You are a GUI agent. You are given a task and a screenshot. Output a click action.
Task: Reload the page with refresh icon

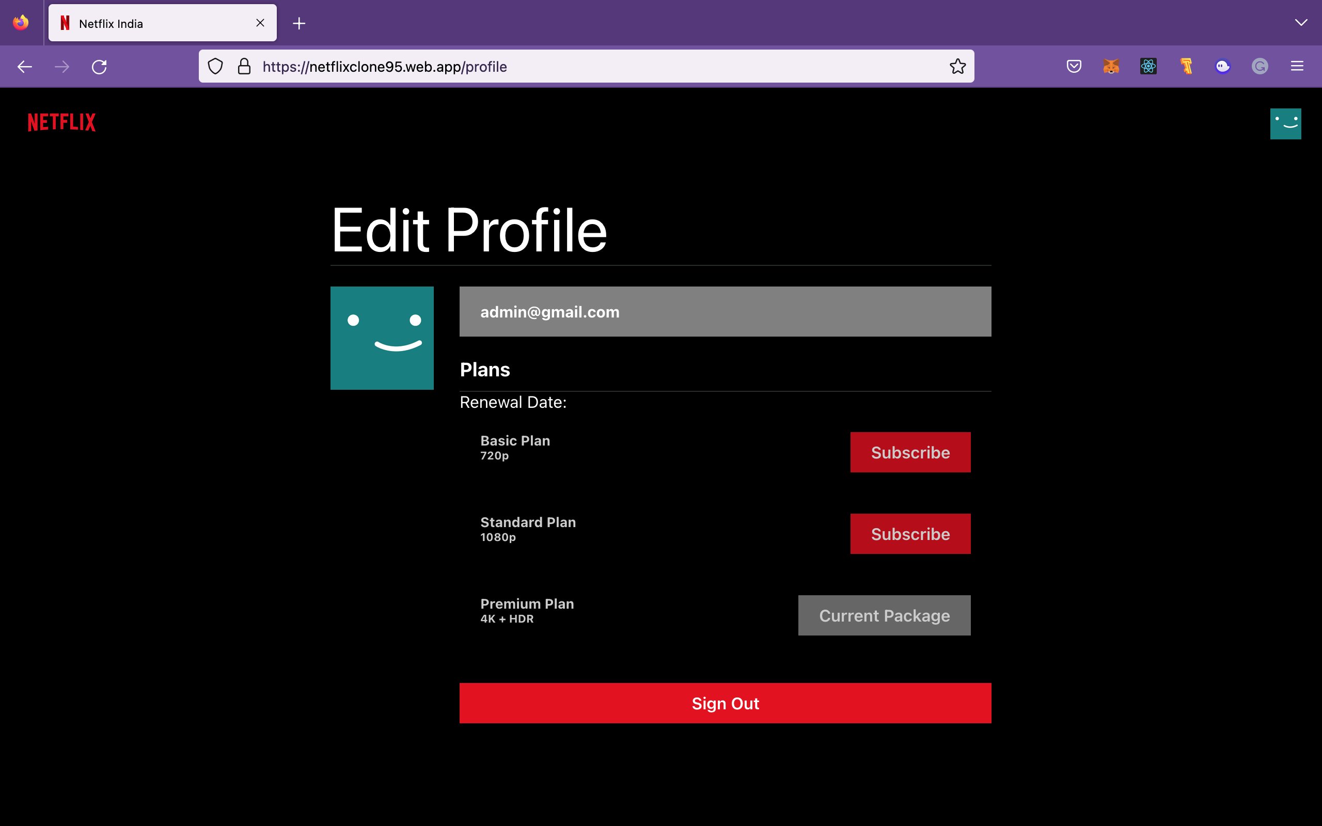click(x=100, y=67)
